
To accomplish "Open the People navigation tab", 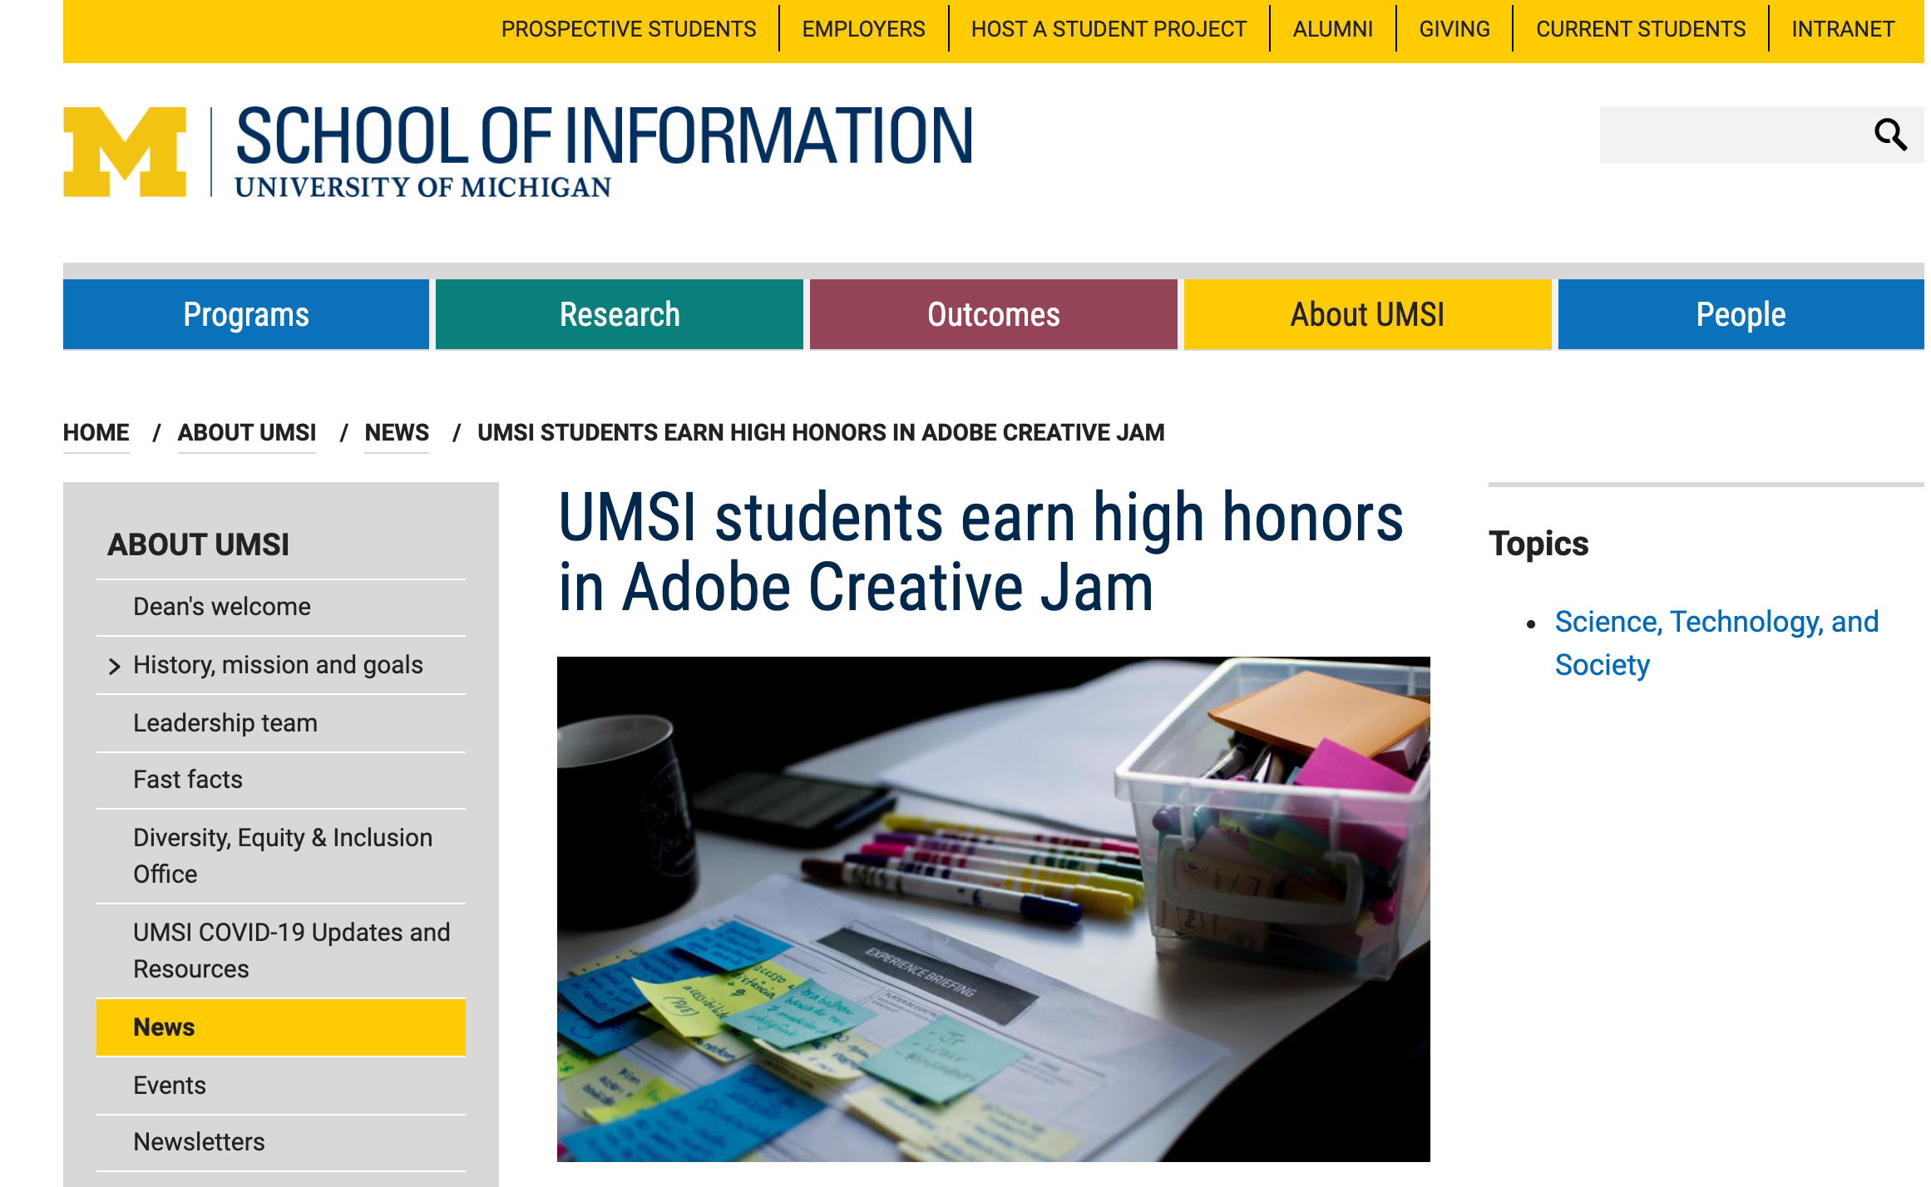I will [1740, 314].
